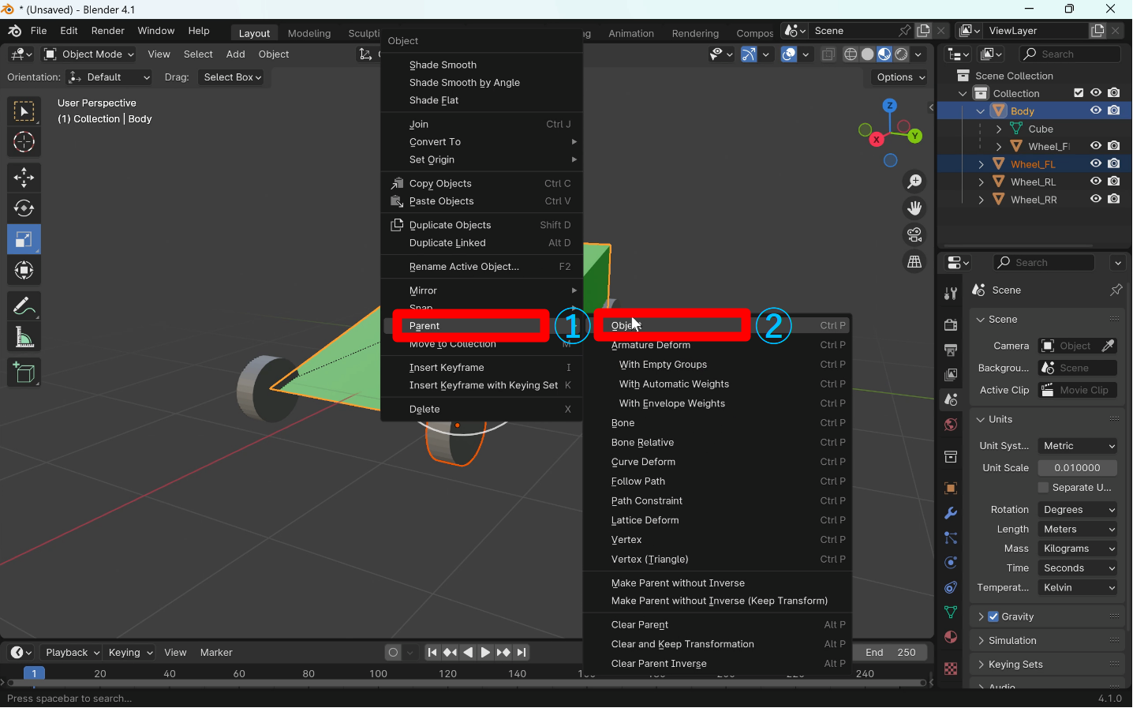Open the Render properties tab
Image resolution: width=1133 pixels, height=708 pixels.
click(951, 324)
